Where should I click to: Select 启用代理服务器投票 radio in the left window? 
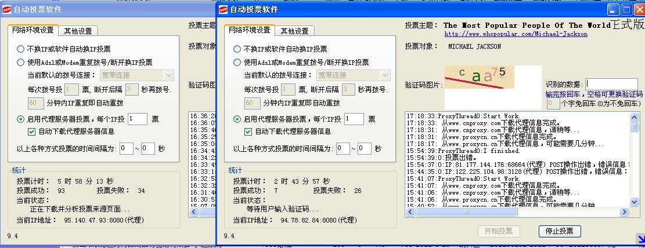(x=20, y=119)
